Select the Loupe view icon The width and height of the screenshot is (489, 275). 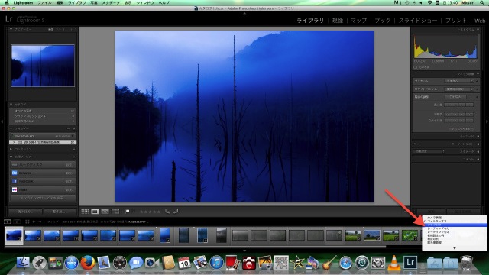pos(95,212)
